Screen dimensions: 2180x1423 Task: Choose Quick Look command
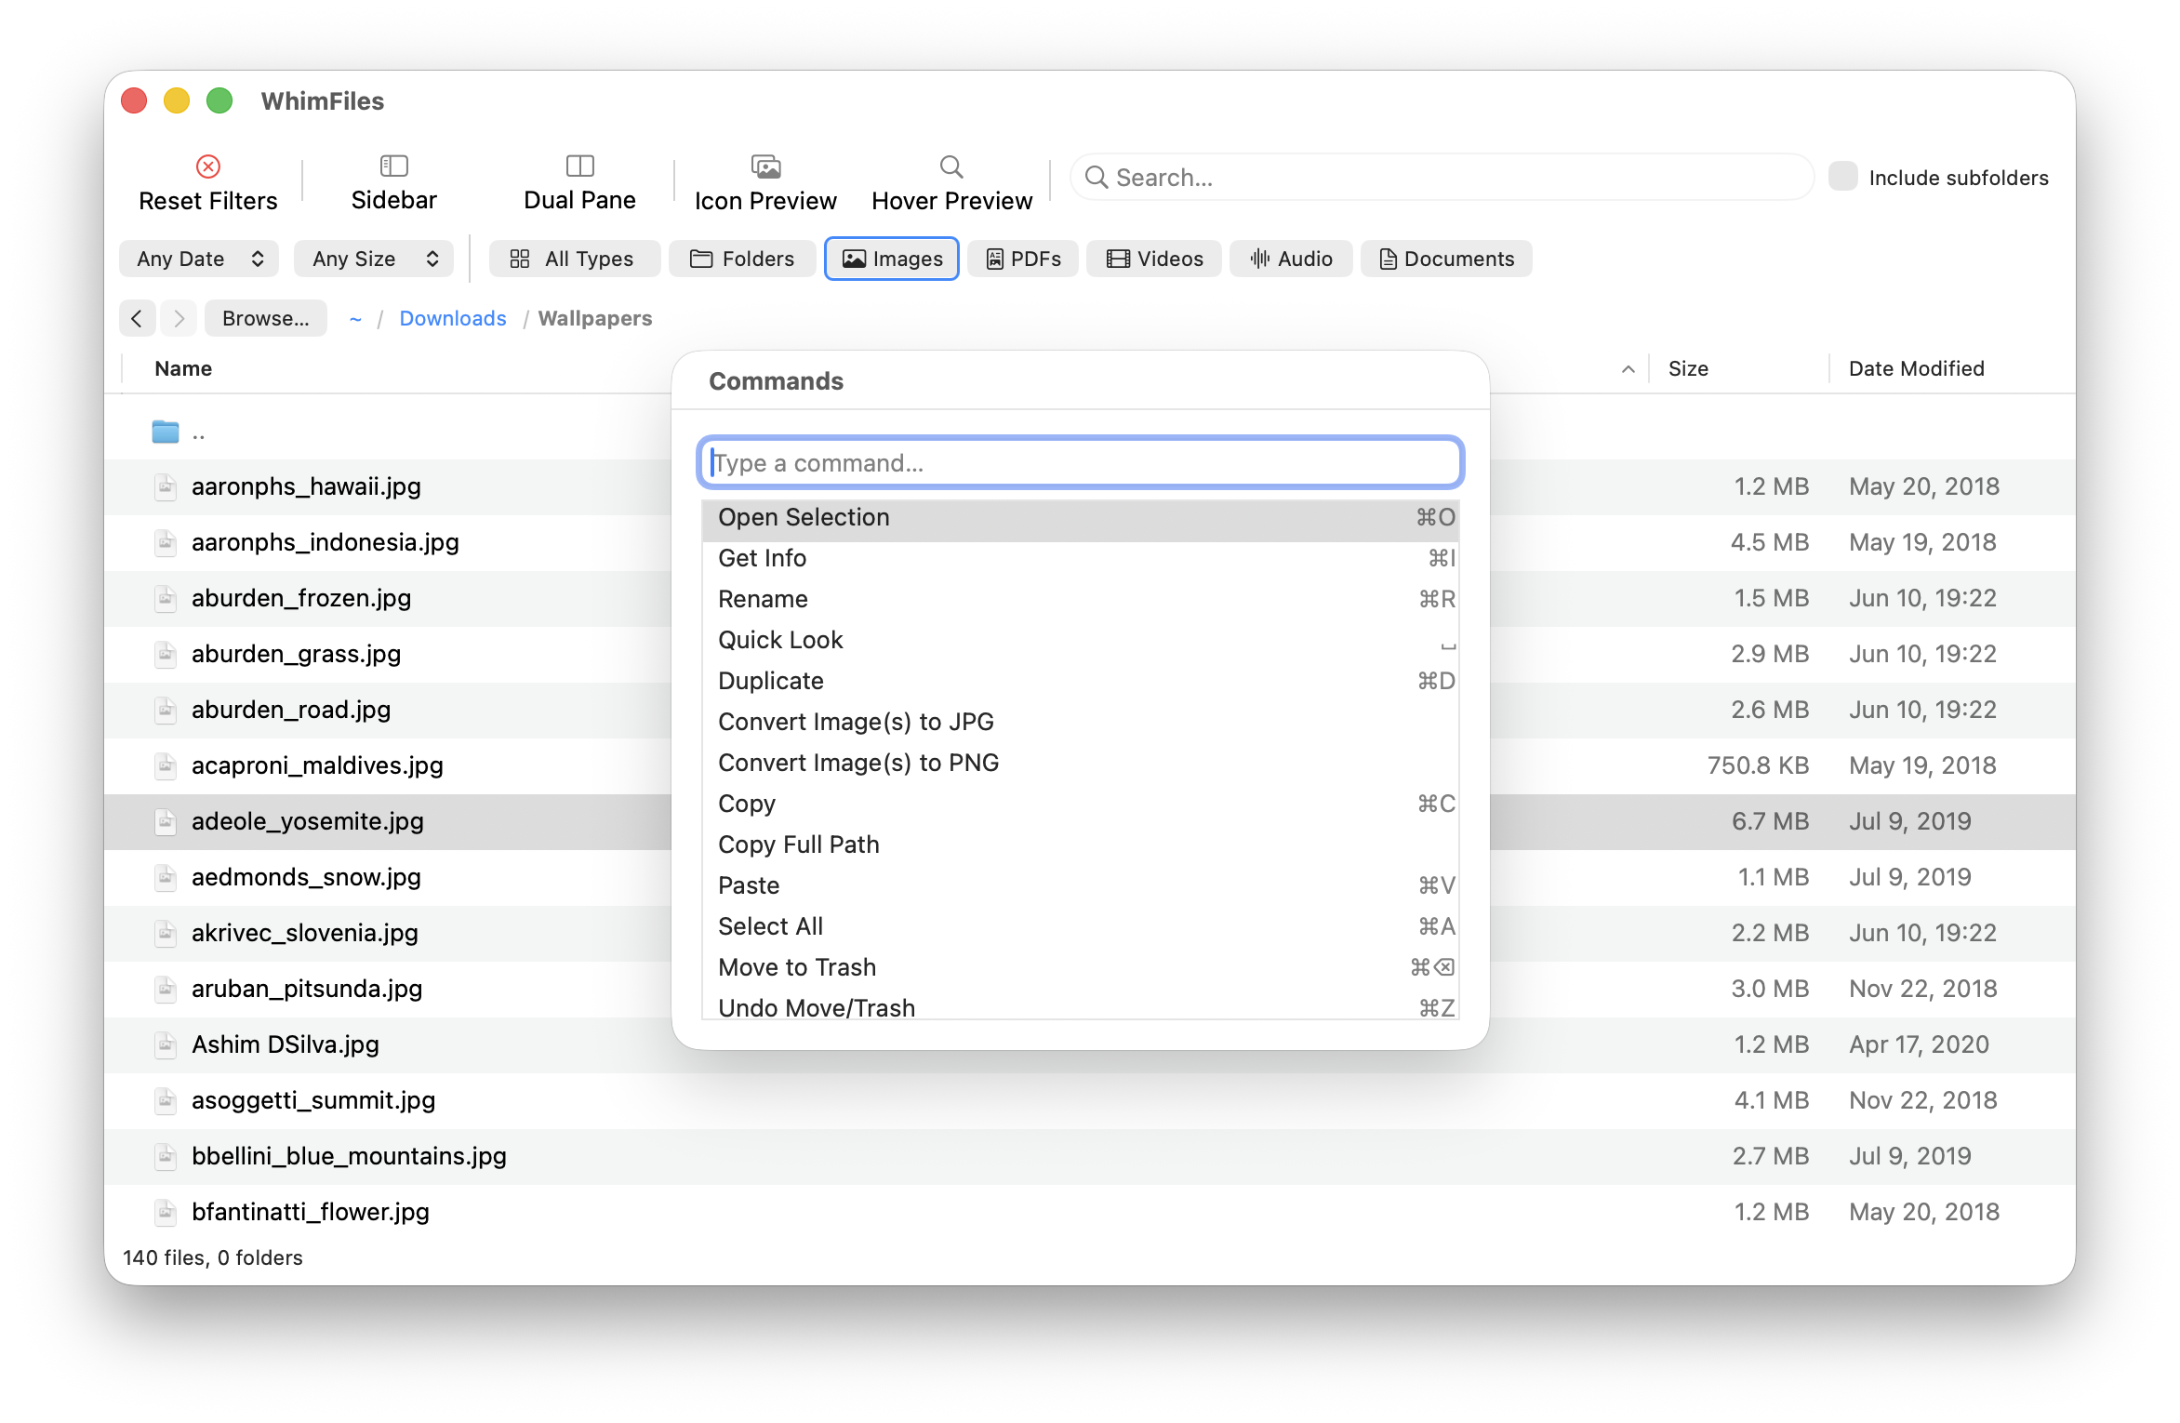[x=1081, y=641]
